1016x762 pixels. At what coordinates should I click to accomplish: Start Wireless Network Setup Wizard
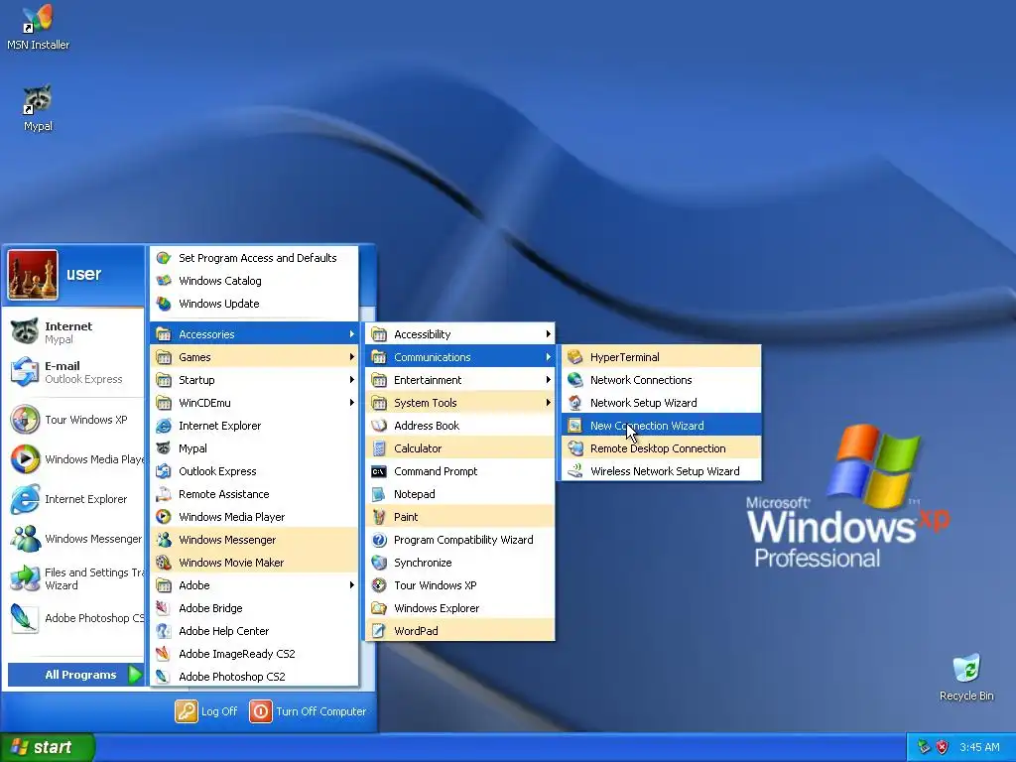tap(661, 471)
